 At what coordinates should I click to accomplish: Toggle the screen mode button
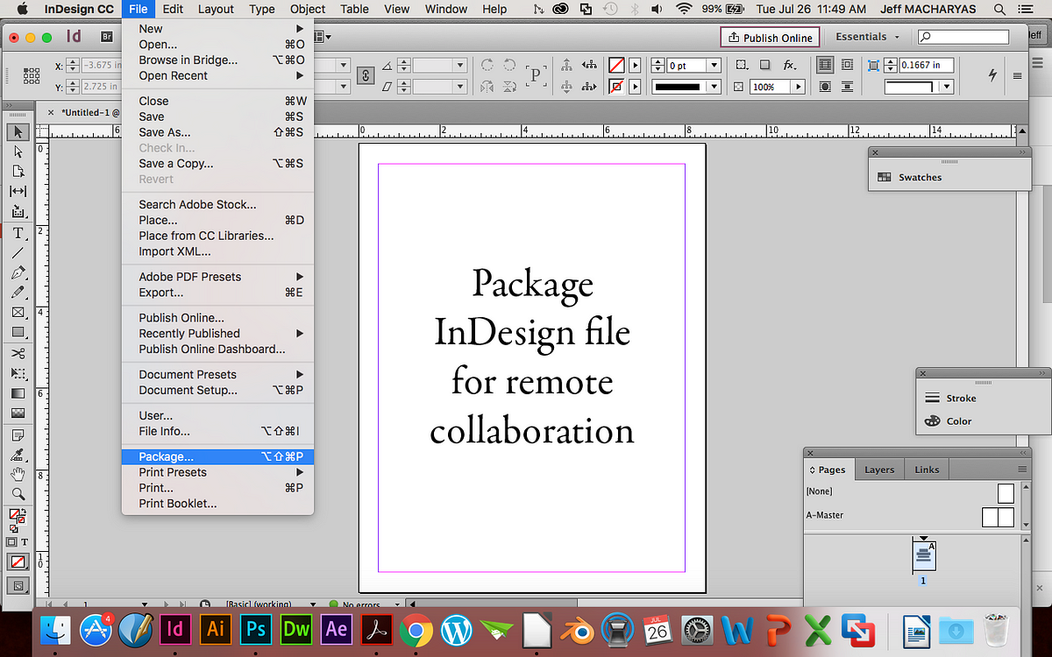click(x=18, y=584)
